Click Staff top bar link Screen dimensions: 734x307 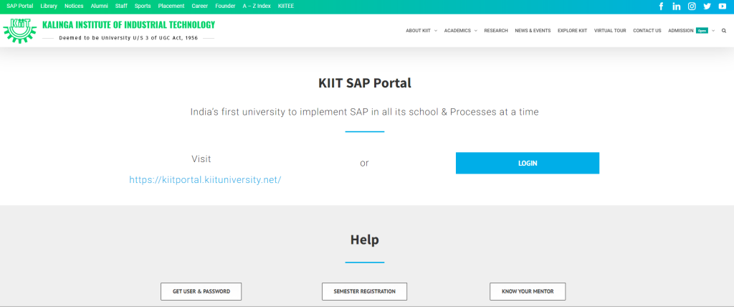tap(121, 6)
